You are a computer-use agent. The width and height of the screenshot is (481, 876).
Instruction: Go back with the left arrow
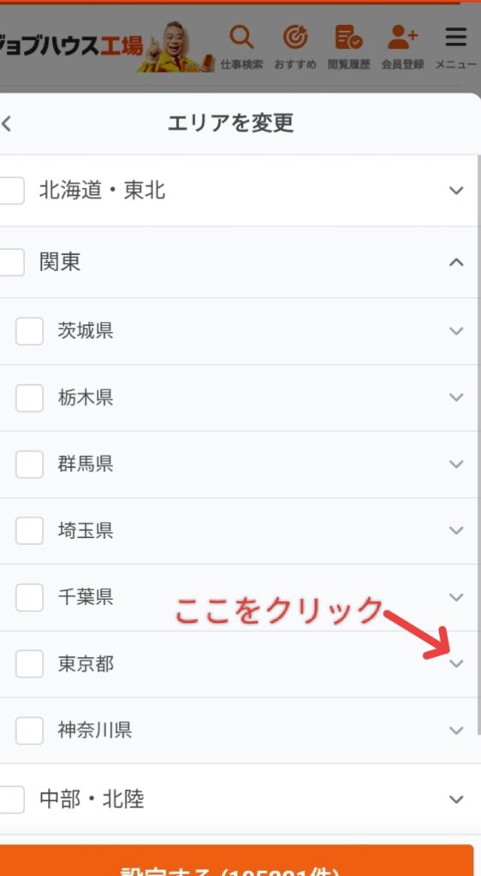[x=6, y=123]
